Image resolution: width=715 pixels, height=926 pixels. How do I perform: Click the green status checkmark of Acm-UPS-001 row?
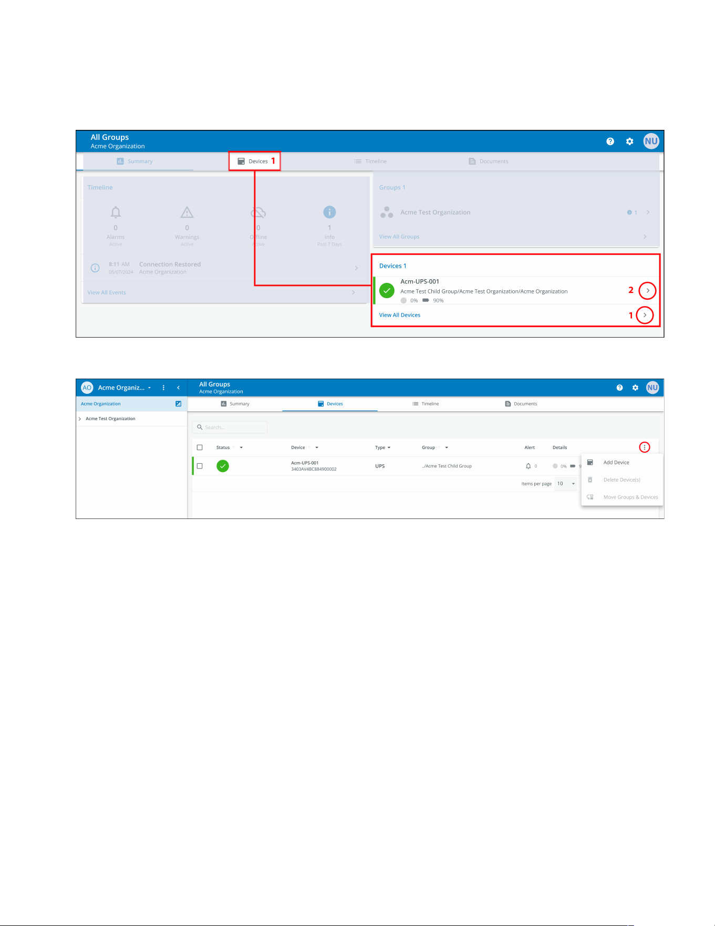tap(223, 466)
